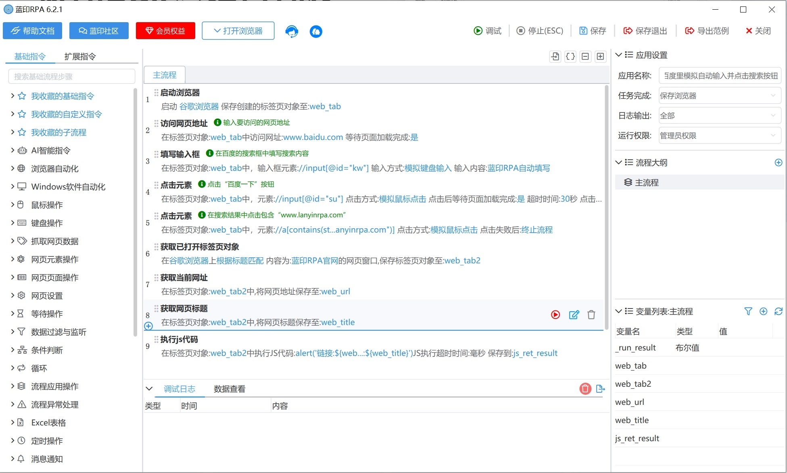Open the 日志输出 dropdown
Screen dimensions: 787x473
point(720,116)
